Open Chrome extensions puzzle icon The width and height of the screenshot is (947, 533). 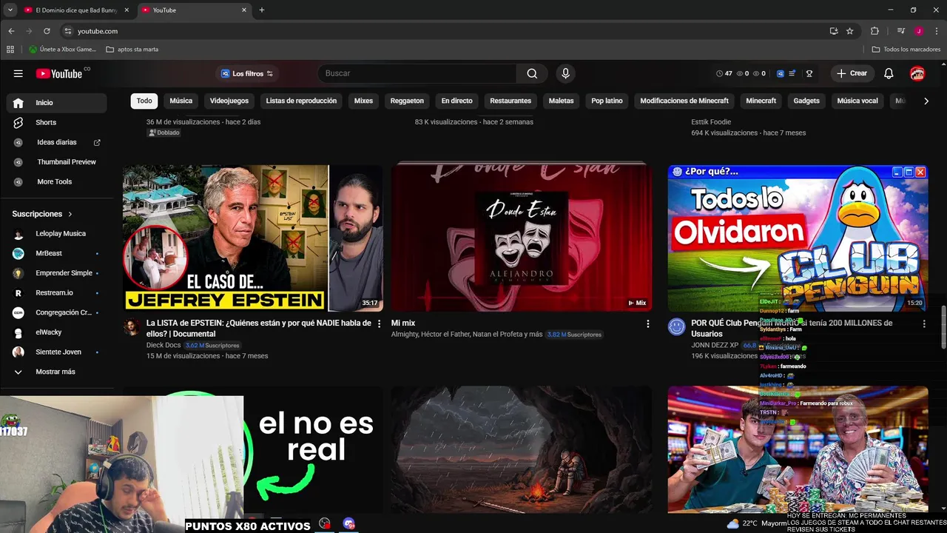coord(874,31)
